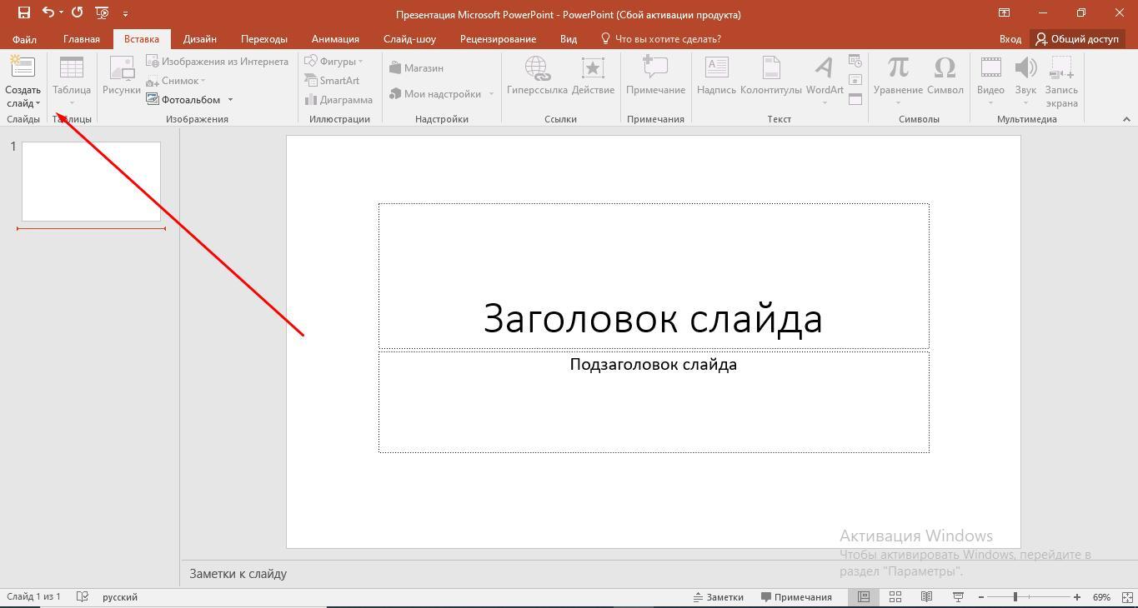Click the Общий доступ share button

pos(1076,38)
